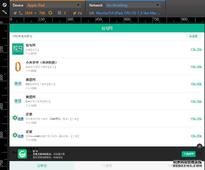Click the orange 小米手环 band logo
This screenshot has height=170, width=205.
[x=18, y=66]
